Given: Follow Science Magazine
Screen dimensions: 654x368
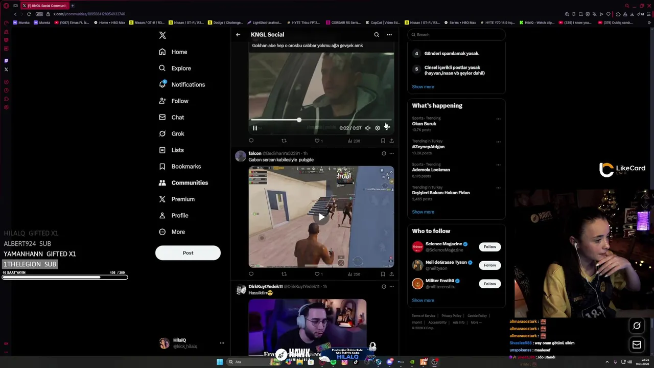Looking at the screenshot, I should (490, 247).
